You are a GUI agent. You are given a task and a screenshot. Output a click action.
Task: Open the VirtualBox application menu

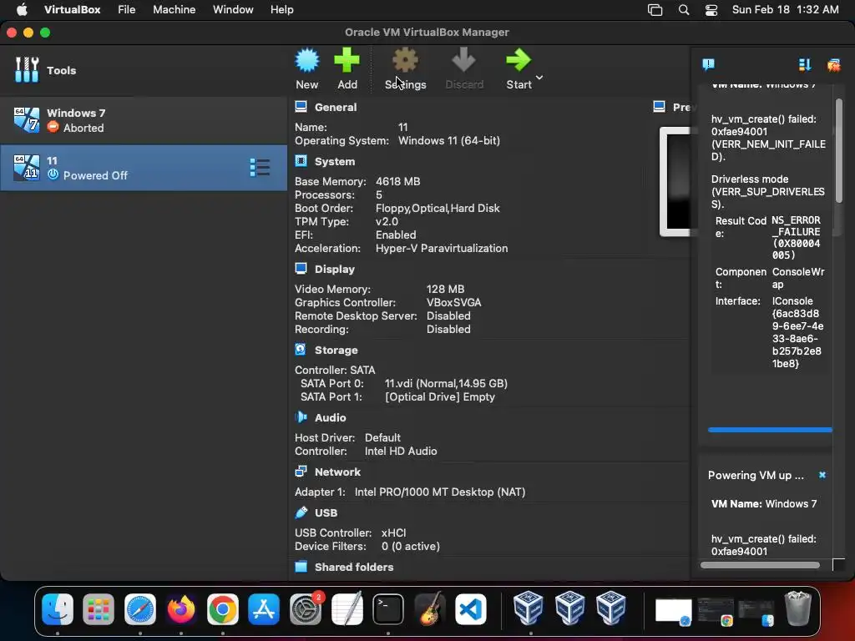coord(72,10)
